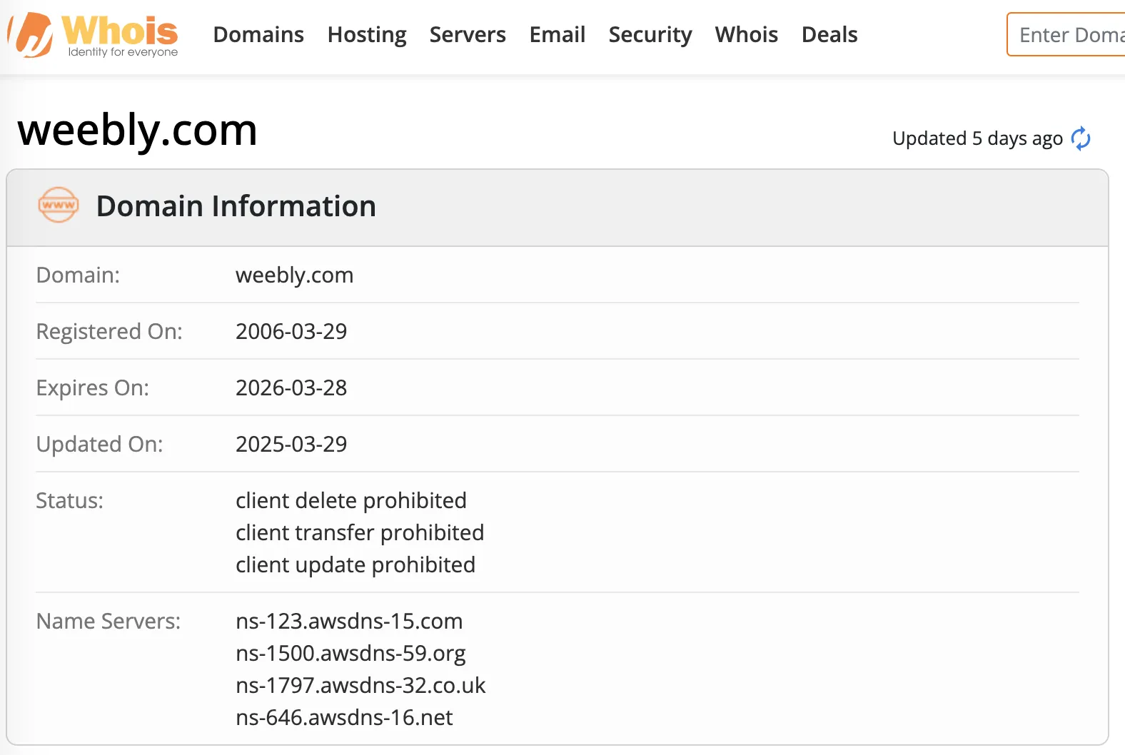1125x755 pixels.
Task: Click the 'Name Servers:' label
Action: pyautogui.click(x=109, y=621)
